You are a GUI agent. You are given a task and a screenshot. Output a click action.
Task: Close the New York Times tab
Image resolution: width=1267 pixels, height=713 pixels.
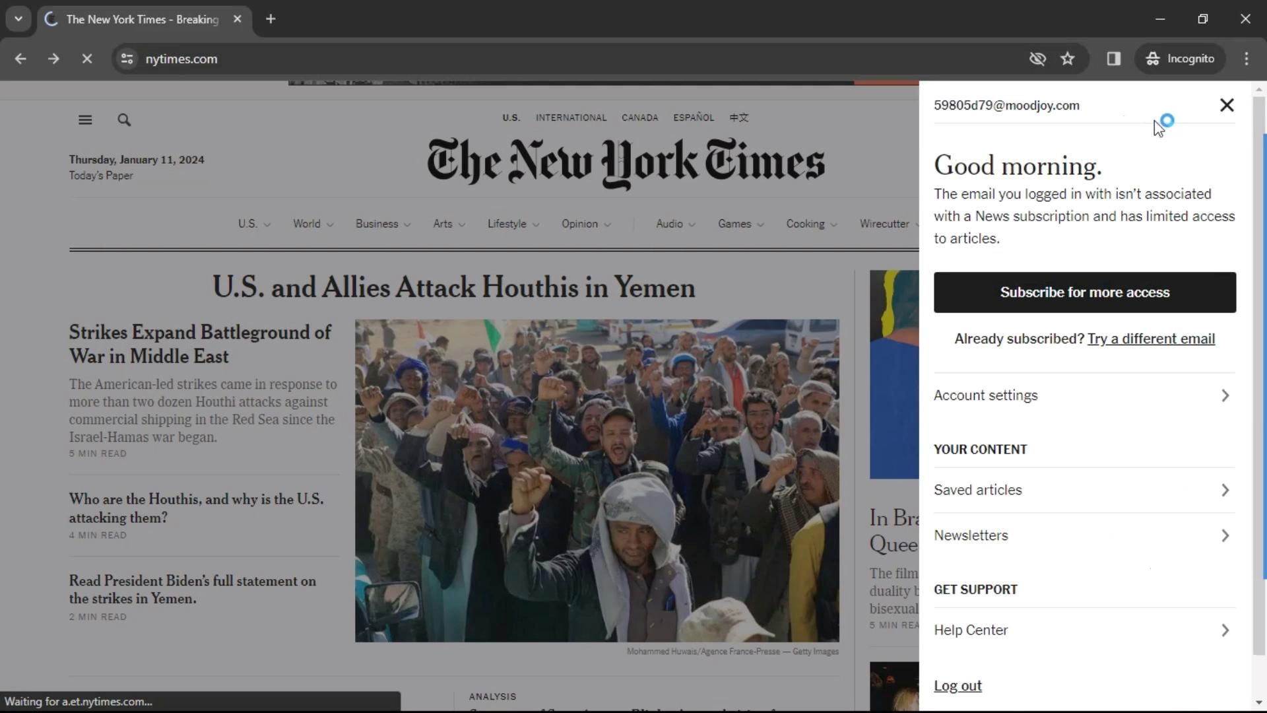[x=238, y=19]
